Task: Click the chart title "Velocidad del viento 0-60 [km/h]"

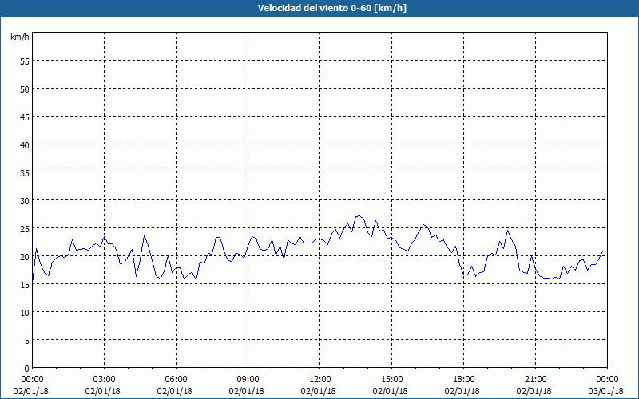Action: [332, 8]
